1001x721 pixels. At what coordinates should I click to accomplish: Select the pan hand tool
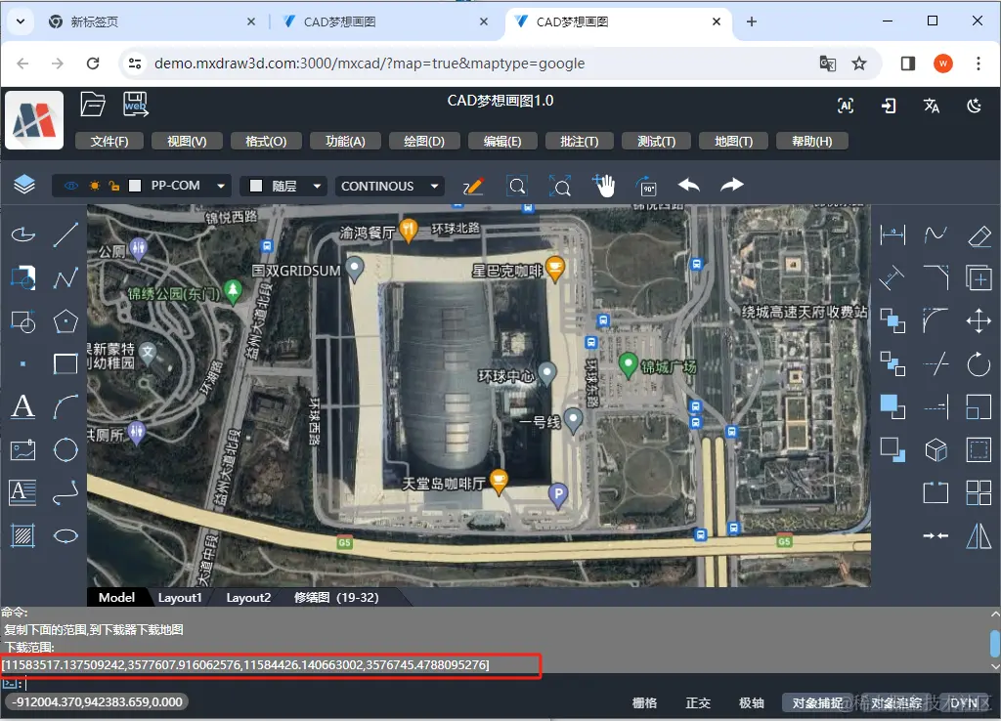603,186
